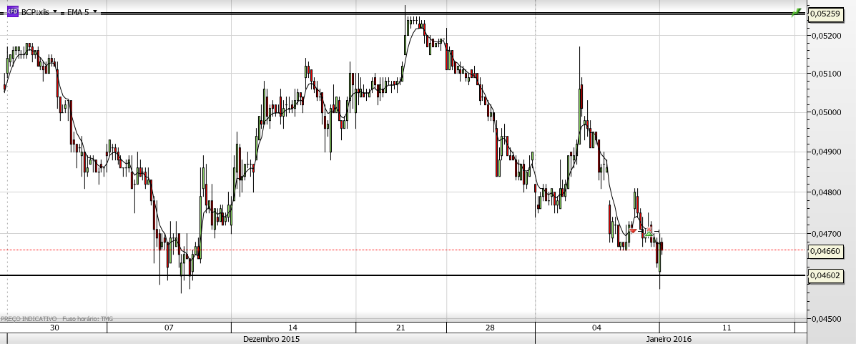
Task: Click the Dezembro 2015 month label
Action: click(x=271, y=339)
